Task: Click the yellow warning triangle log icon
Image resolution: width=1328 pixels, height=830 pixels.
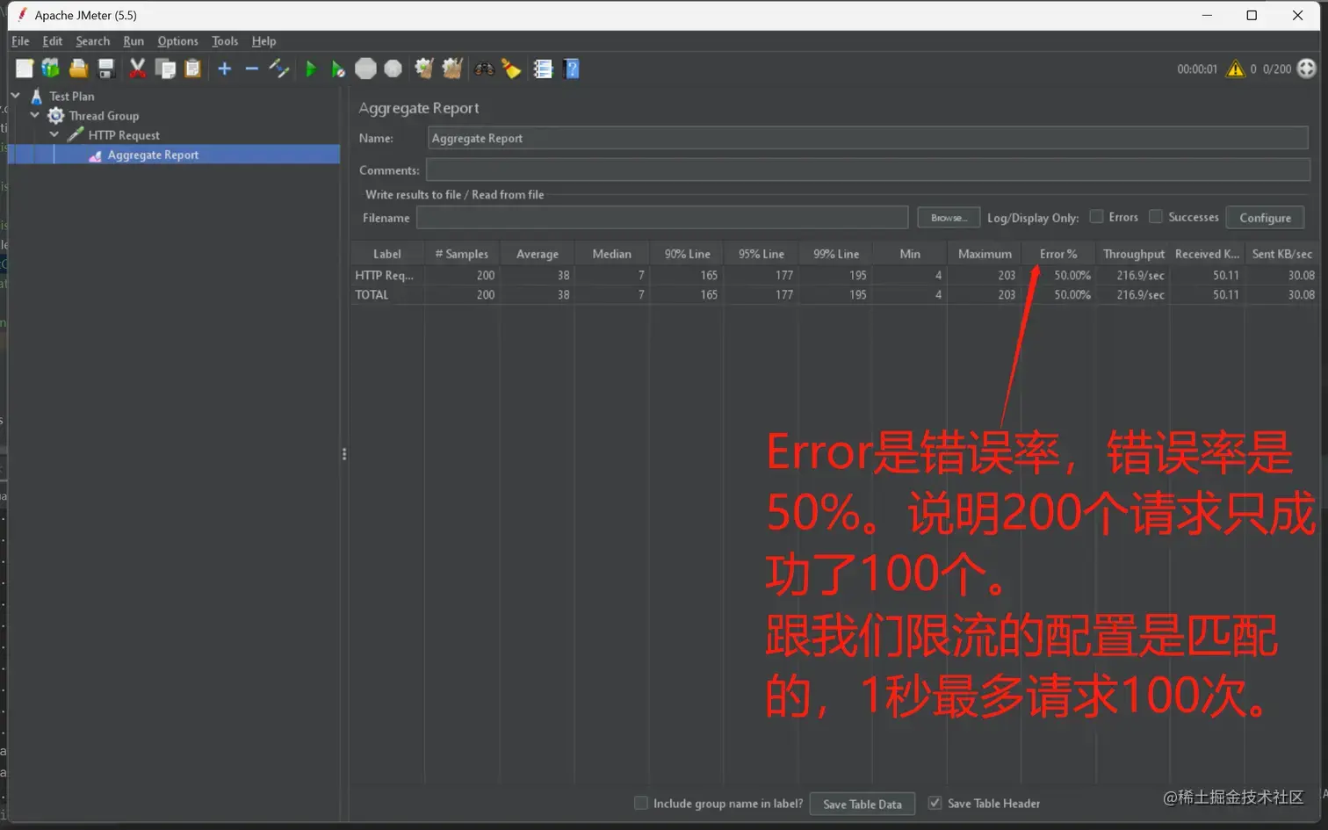Action: pos(1235,69)
